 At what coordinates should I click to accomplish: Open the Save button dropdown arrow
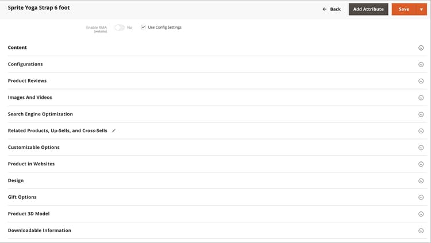coord(421,9)
